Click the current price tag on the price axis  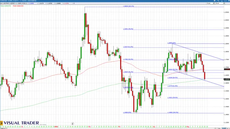click(x=227, y=79)
